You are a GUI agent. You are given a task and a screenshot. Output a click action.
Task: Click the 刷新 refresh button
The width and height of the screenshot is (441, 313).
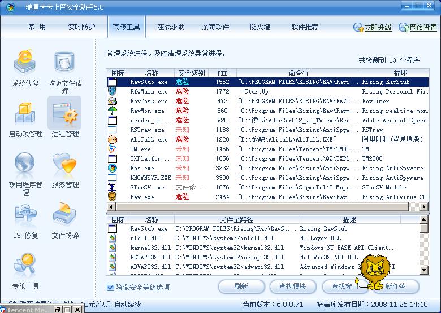tap(241, 286)
